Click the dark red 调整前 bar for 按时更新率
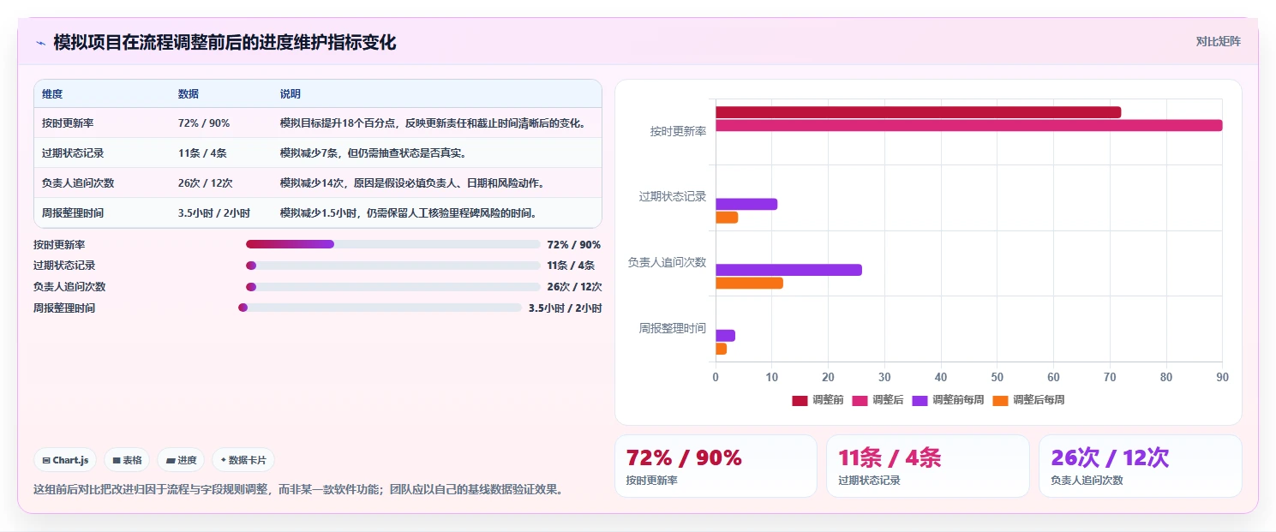The width and height of the screenshot is (1276, 532). 918,112
